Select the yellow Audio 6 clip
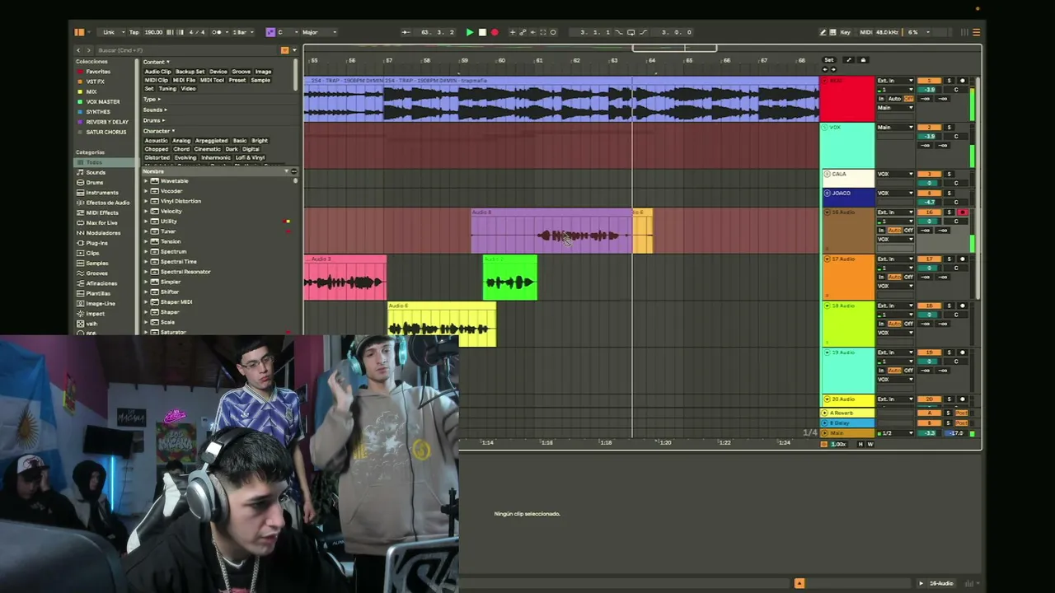The image size is (1055, 593). tap(442, 325)
